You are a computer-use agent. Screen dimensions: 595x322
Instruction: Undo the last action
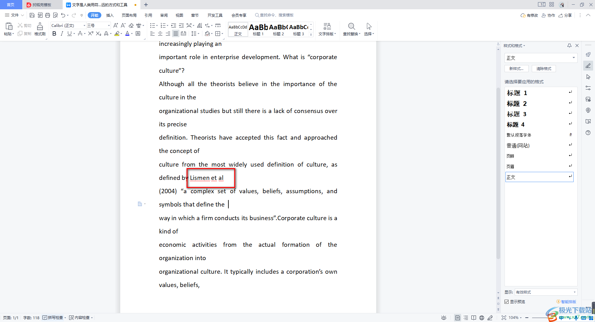(x=63, y=15)
